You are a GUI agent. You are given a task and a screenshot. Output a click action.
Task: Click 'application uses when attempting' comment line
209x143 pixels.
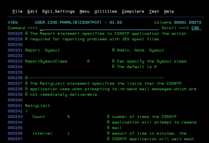point(111,89)
